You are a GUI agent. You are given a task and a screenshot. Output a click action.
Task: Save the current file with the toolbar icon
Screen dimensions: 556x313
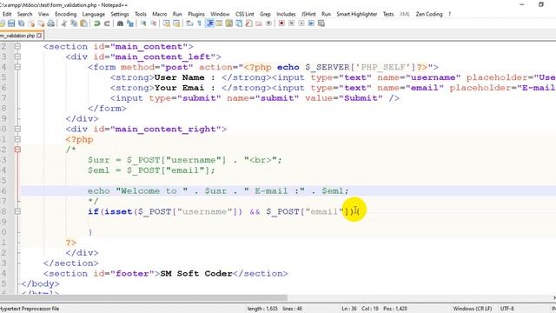click(x=11, y=23)
